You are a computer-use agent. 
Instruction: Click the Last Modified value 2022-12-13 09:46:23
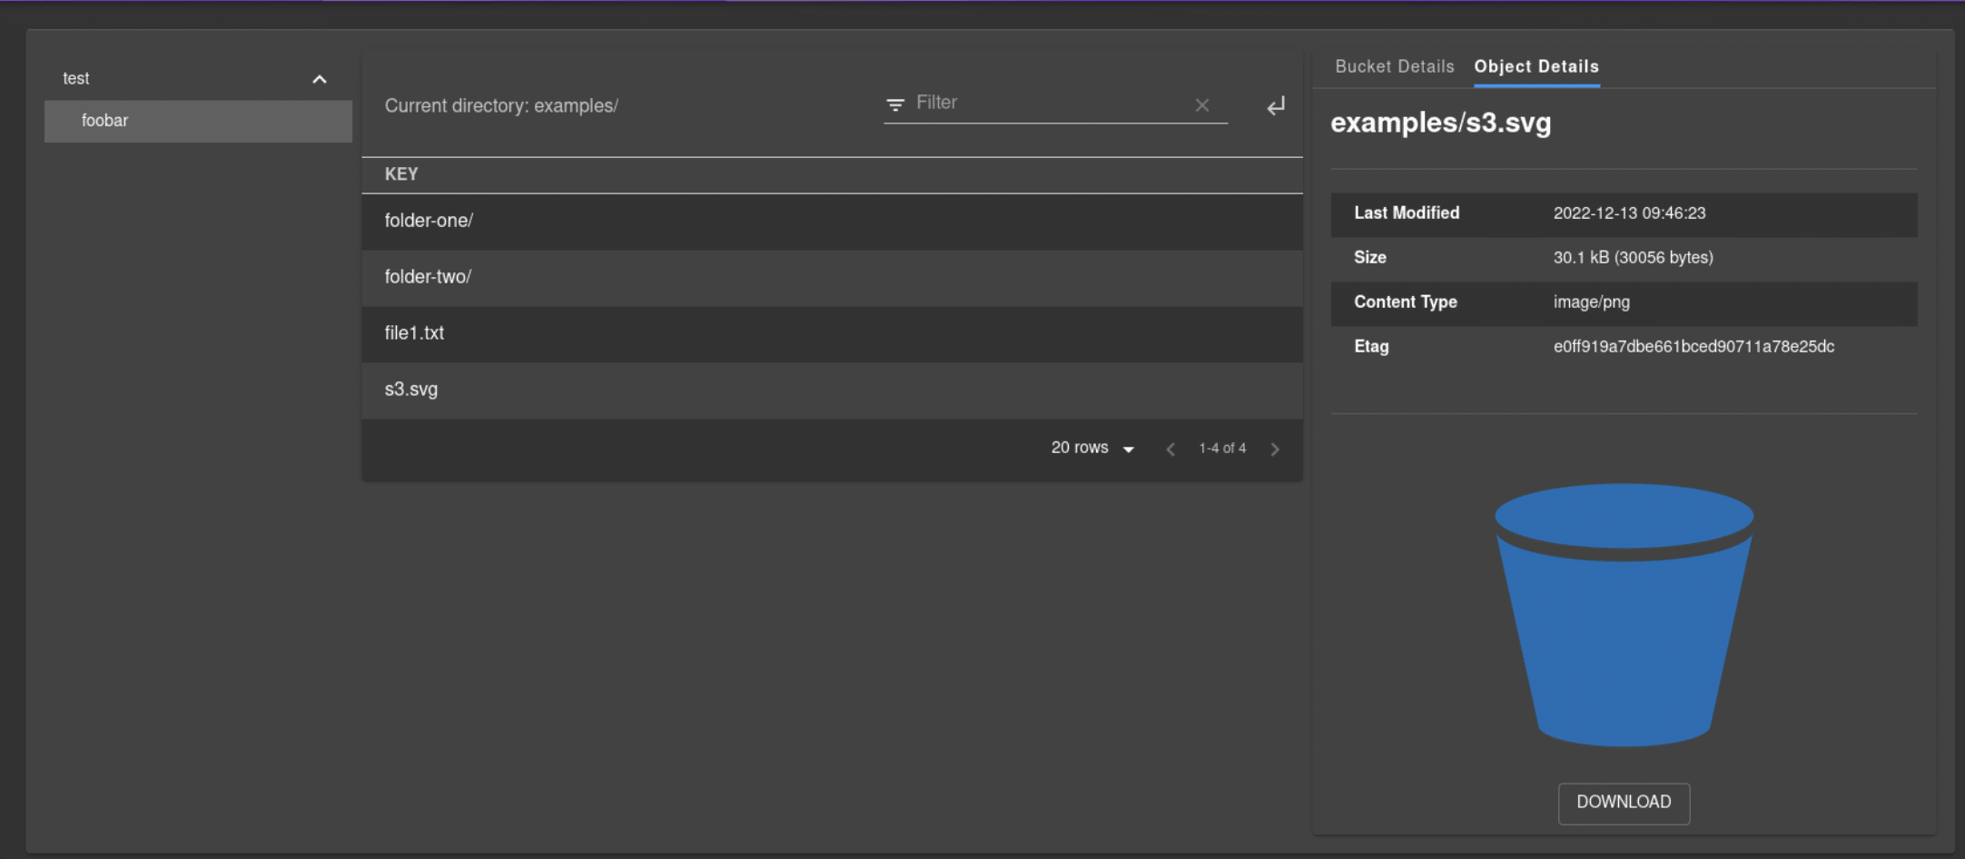point(1629,213)
